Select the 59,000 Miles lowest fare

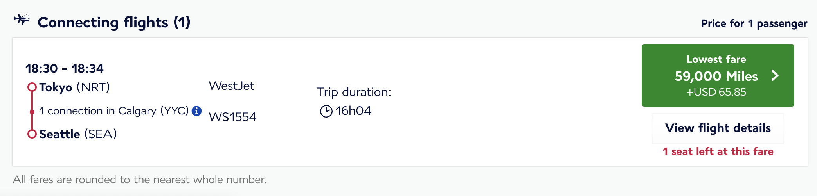[716, 76]
